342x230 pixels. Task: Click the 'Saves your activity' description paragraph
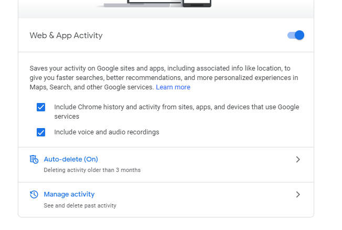164,78
